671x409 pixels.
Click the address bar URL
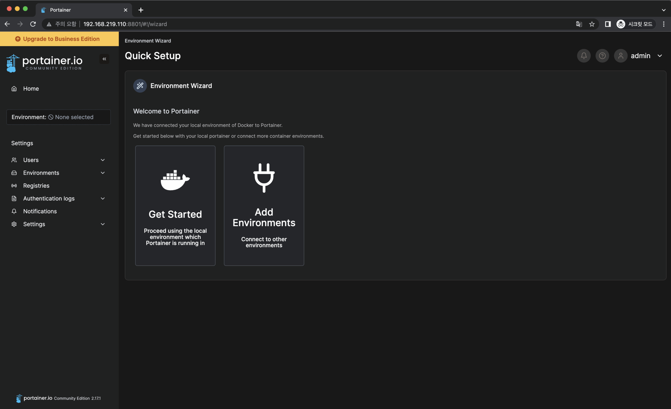125,24
